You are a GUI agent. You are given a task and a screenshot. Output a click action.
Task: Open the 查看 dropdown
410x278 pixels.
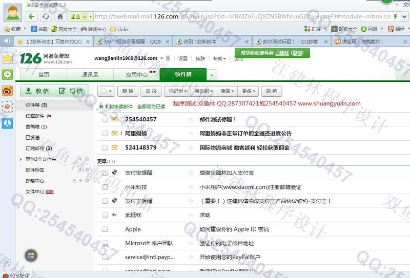point(227,91)
